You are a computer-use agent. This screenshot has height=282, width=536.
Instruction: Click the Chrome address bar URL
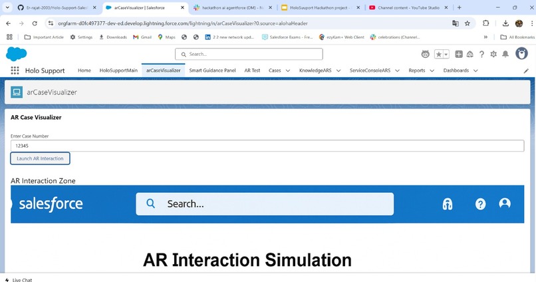[x=183, y=23]
